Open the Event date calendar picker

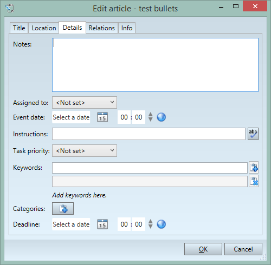(x=102, y=117)
